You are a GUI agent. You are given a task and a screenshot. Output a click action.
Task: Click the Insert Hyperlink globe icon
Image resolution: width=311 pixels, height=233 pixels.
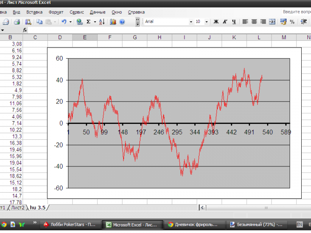click(80, 21)
